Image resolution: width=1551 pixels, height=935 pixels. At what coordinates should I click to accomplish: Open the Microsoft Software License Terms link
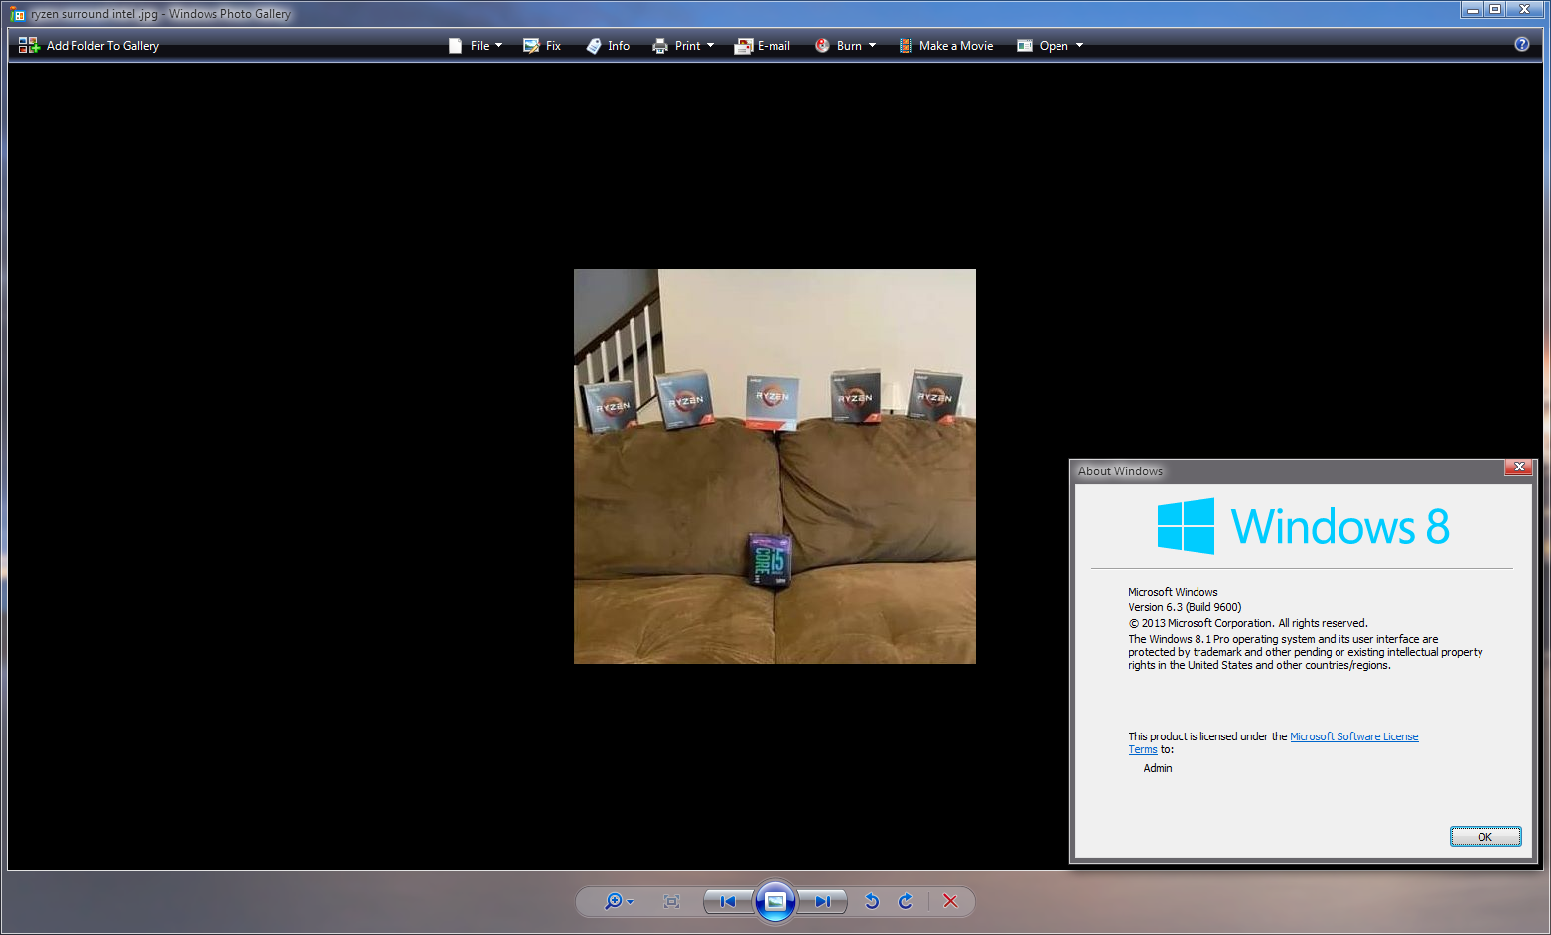point(1352,736)
